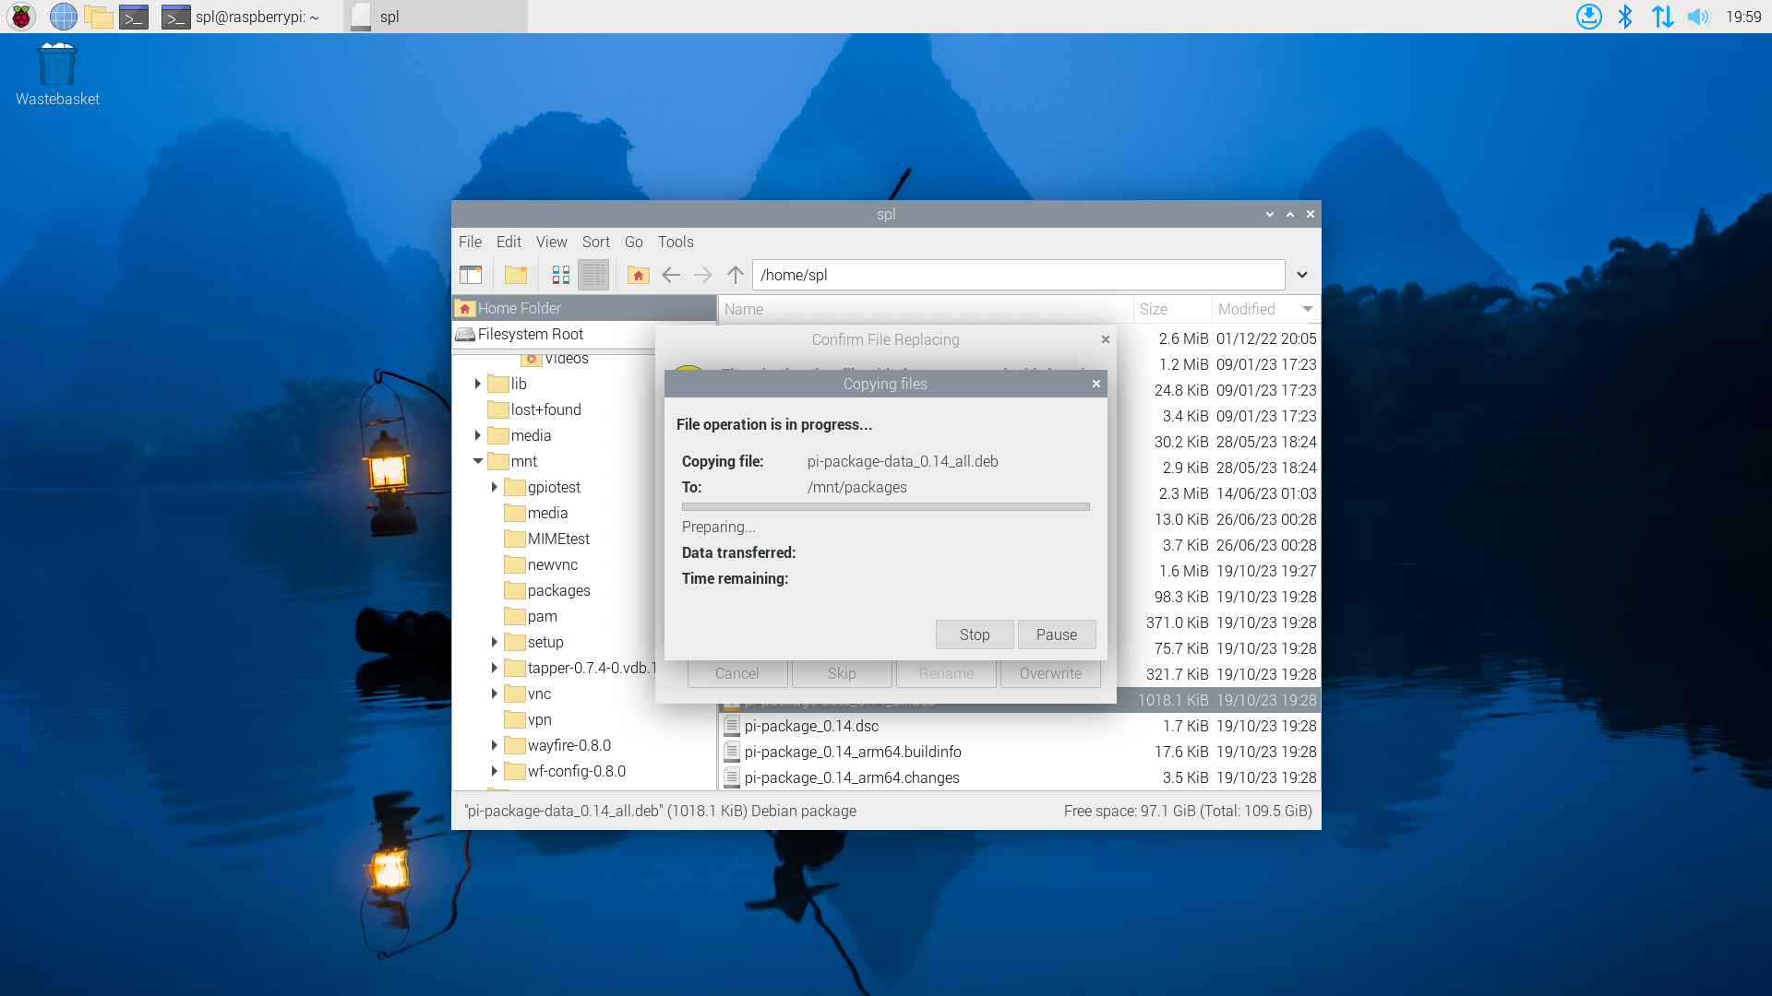The image size is (1772, 996).
Task: Open the Bluetooth tray icon
Action: coord(1625,17)
